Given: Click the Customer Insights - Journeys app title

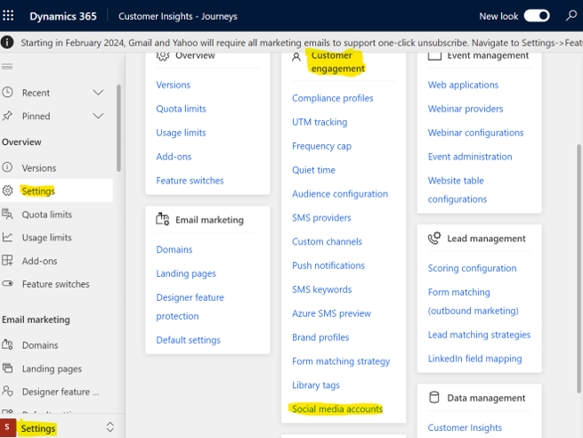Looking at the screenshot, I should 178,16.
